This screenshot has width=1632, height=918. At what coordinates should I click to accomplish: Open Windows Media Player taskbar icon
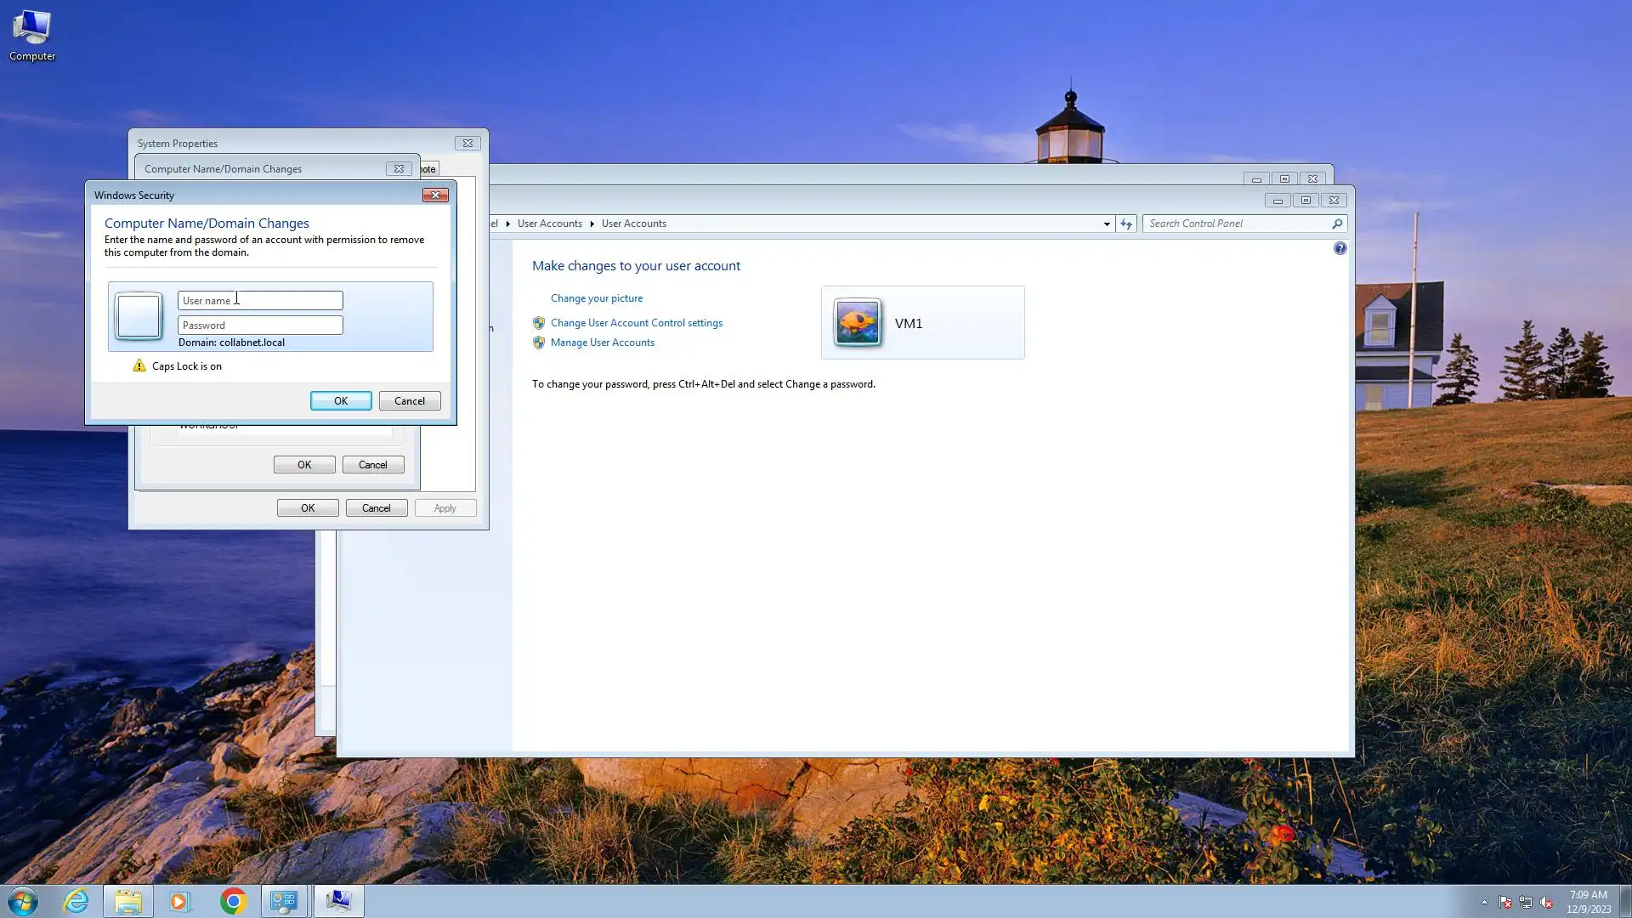point(179,901)
